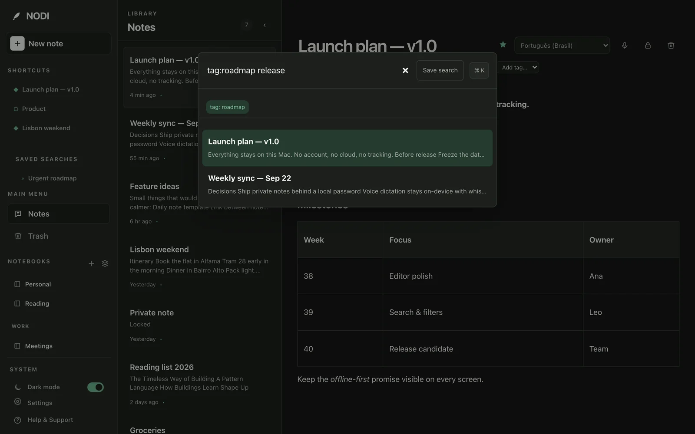Select Lisbon weekend note in list
Image resolution: width=695 pixels, height=434 pixels.
point(199,266)
